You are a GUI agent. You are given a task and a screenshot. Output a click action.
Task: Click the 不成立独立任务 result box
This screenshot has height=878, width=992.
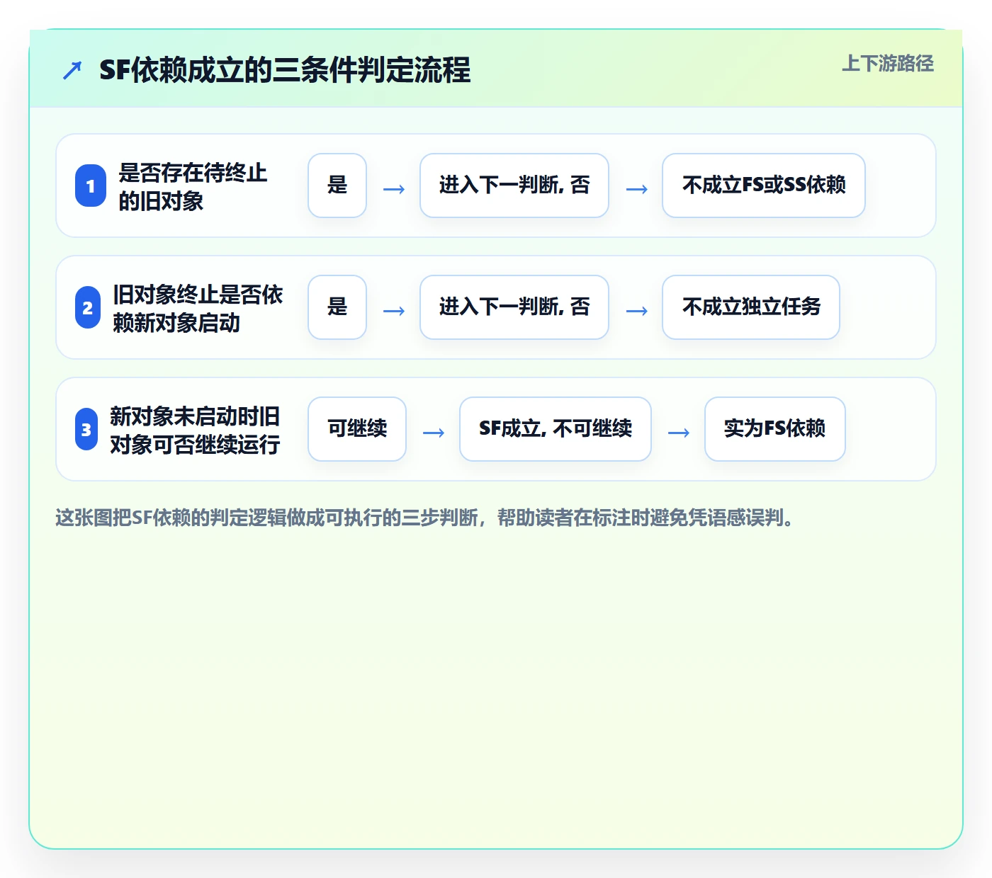[x=751, y=307]
